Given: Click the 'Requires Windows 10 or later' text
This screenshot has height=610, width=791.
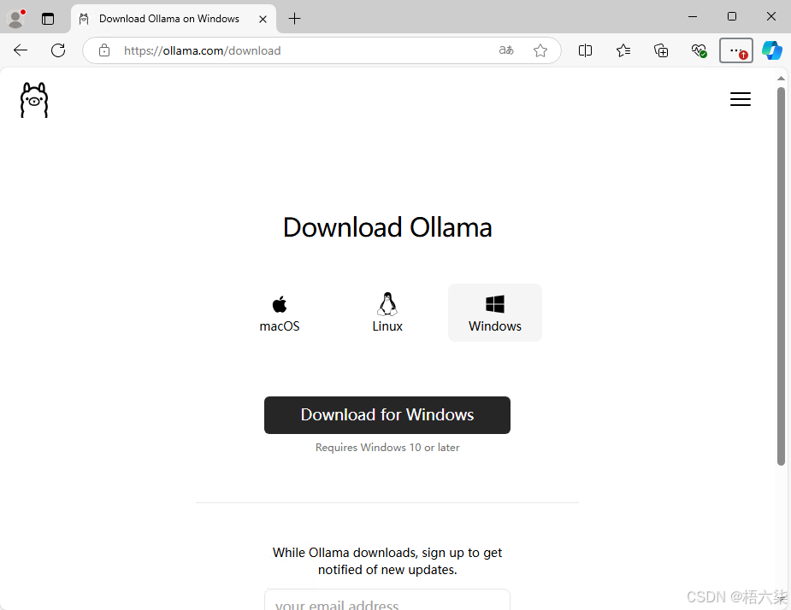Looking at the screenshot, I should click(x=387, y=448).
